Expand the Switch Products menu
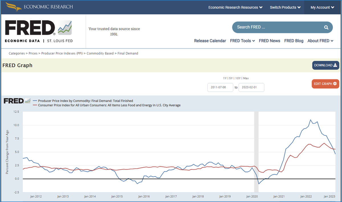 [285, 7]
